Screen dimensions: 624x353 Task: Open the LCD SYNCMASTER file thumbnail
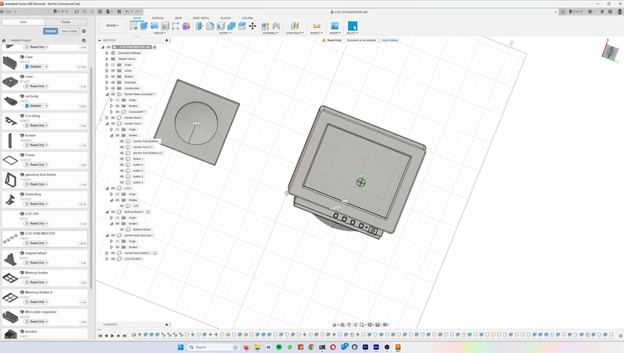pyautogui.click(x=11, y=238)
